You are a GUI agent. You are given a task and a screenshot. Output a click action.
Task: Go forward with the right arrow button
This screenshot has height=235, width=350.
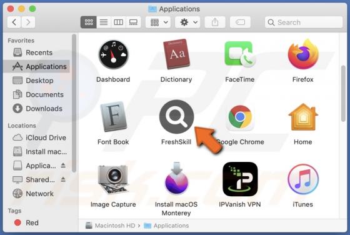pos(28,22)
